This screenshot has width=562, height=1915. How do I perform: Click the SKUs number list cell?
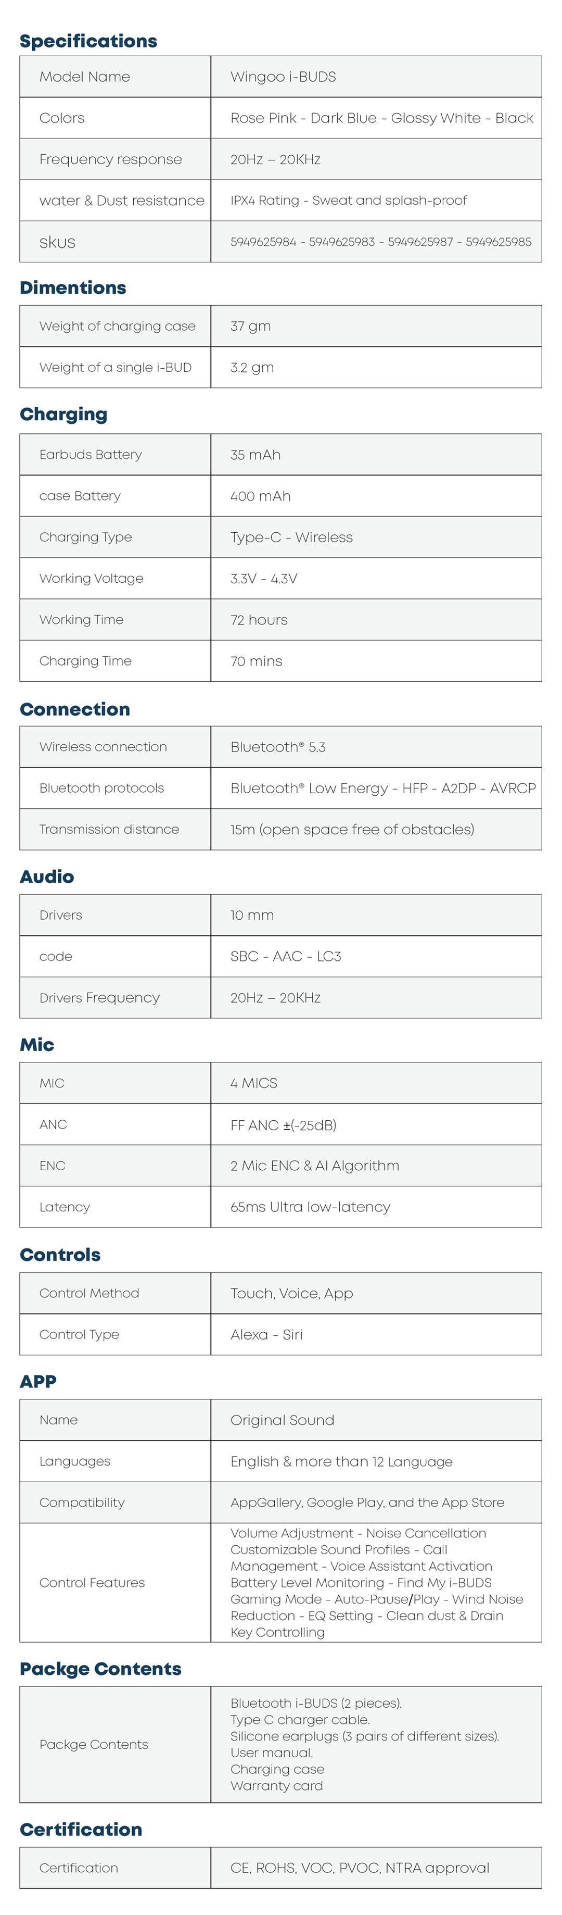[x=380, y=242]
